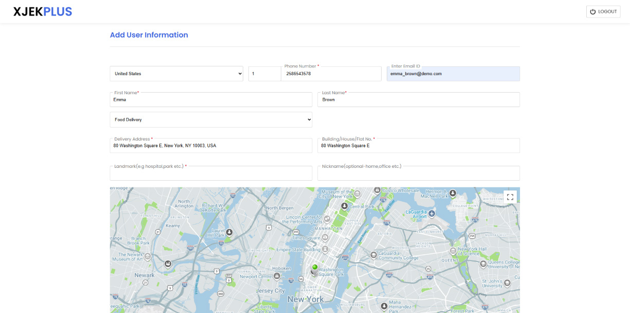Click Museum of the City of New York icon
Image resolution: width=630 pixels, height=313 pixels.
click(x=358, y=193)
